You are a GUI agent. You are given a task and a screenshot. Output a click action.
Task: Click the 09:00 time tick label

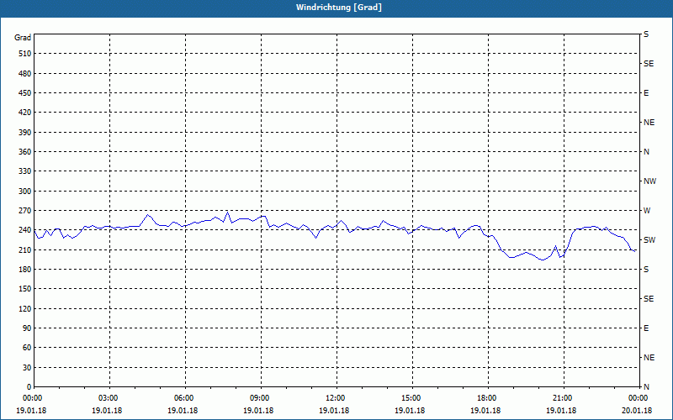pos(261,398)
